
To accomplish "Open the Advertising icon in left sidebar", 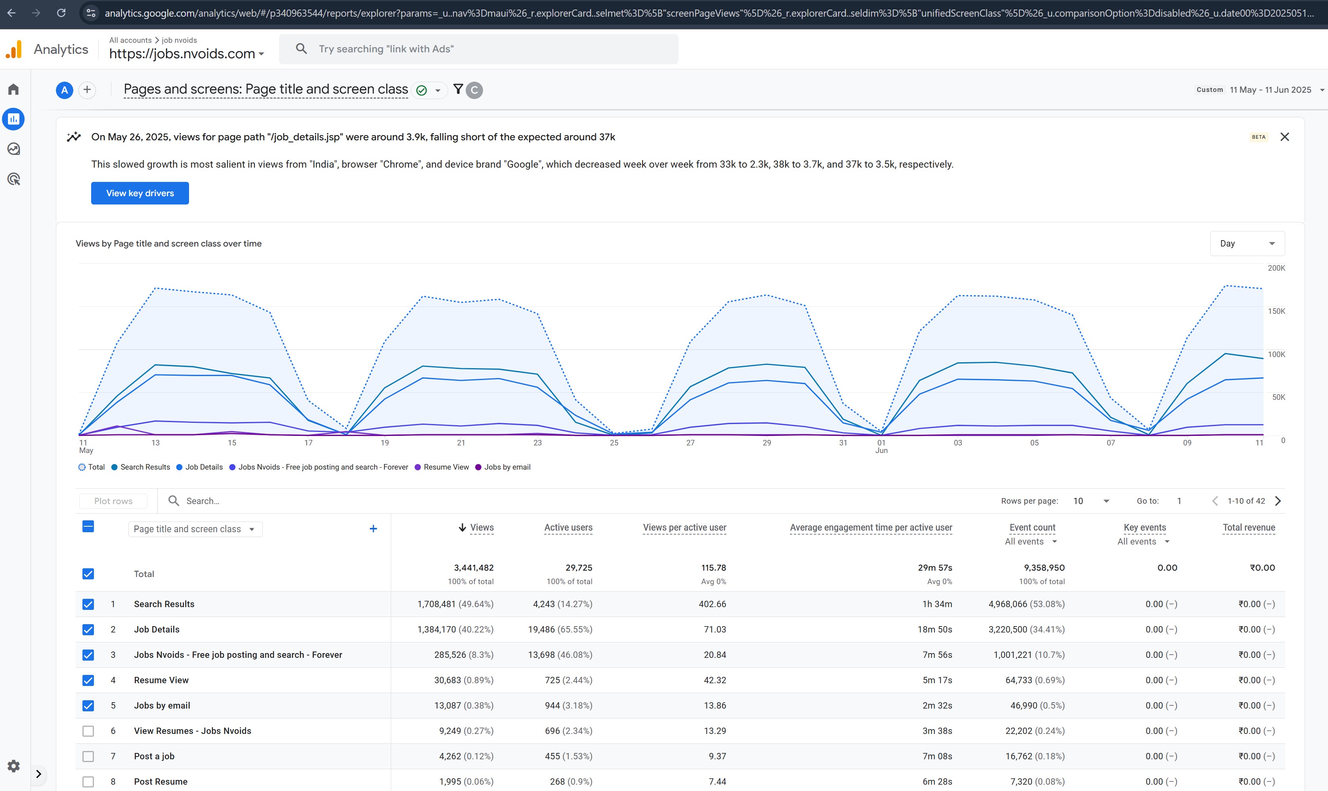I will click(14, 179).
